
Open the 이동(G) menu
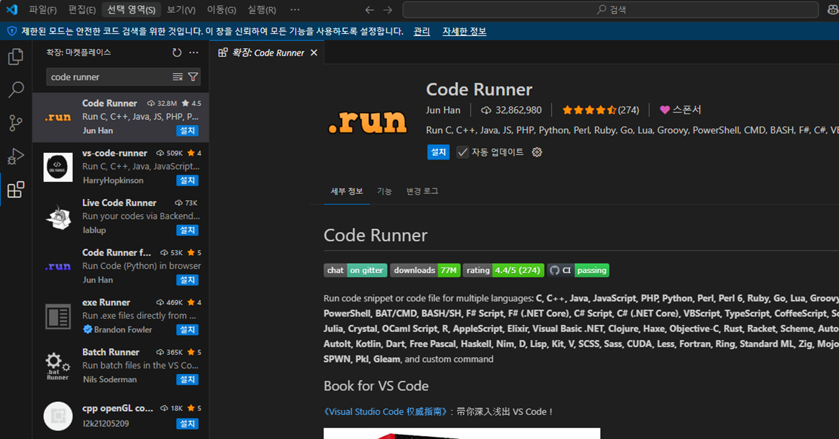tap(222, 10)
